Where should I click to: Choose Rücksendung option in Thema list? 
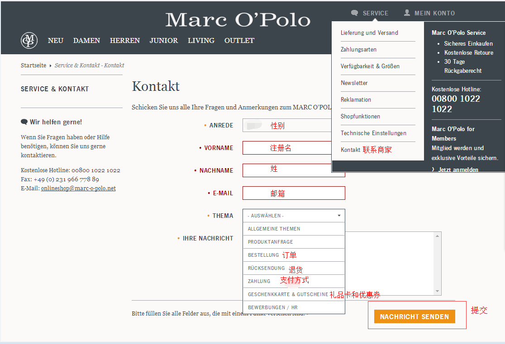(x=266, y=268)
